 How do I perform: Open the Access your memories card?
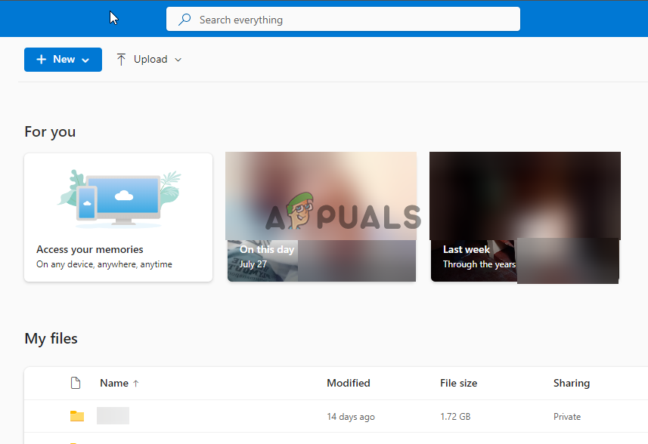[x=118, y=217]
